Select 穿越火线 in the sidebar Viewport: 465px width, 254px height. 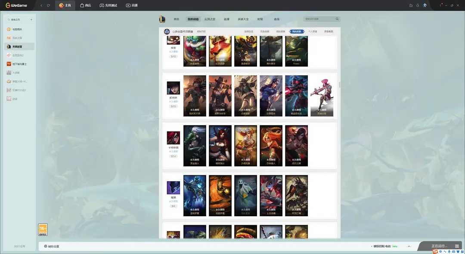(x=19, y=81)
